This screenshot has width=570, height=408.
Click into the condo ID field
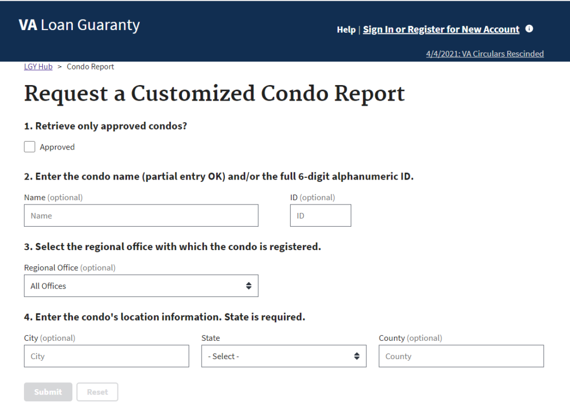tap(320, 216)
